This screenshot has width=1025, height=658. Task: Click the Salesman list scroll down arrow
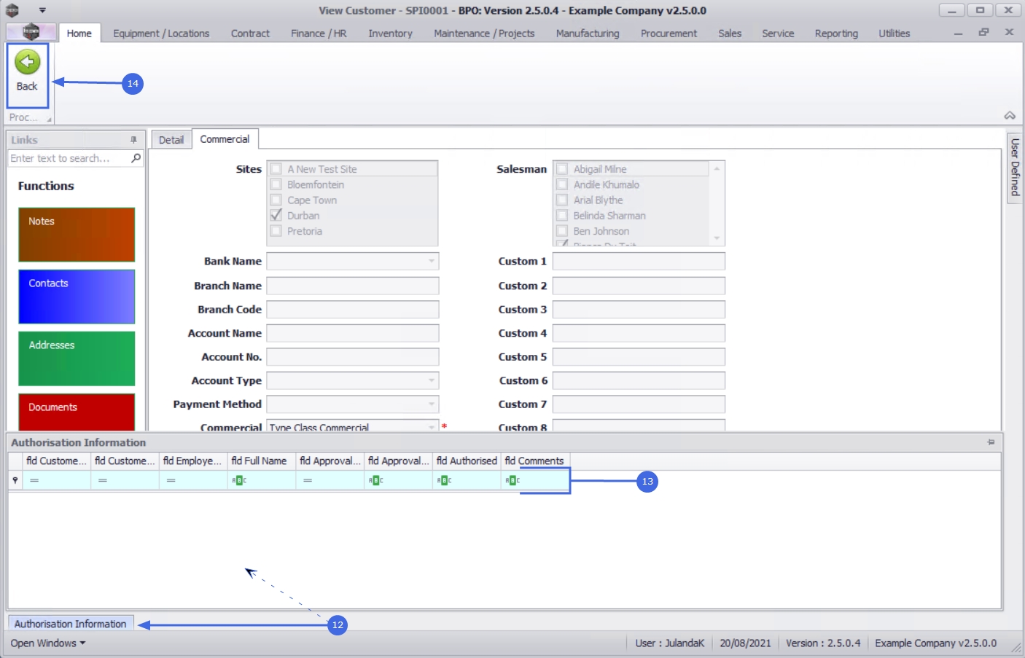tap(717, 238)
